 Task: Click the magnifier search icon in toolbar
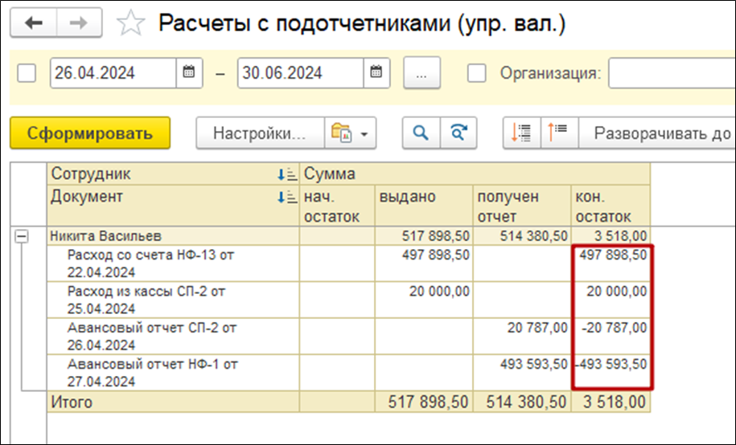(x=420, y=133)
